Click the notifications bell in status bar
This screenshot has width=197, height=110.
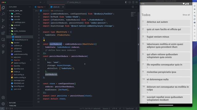[x=136, y=108]
